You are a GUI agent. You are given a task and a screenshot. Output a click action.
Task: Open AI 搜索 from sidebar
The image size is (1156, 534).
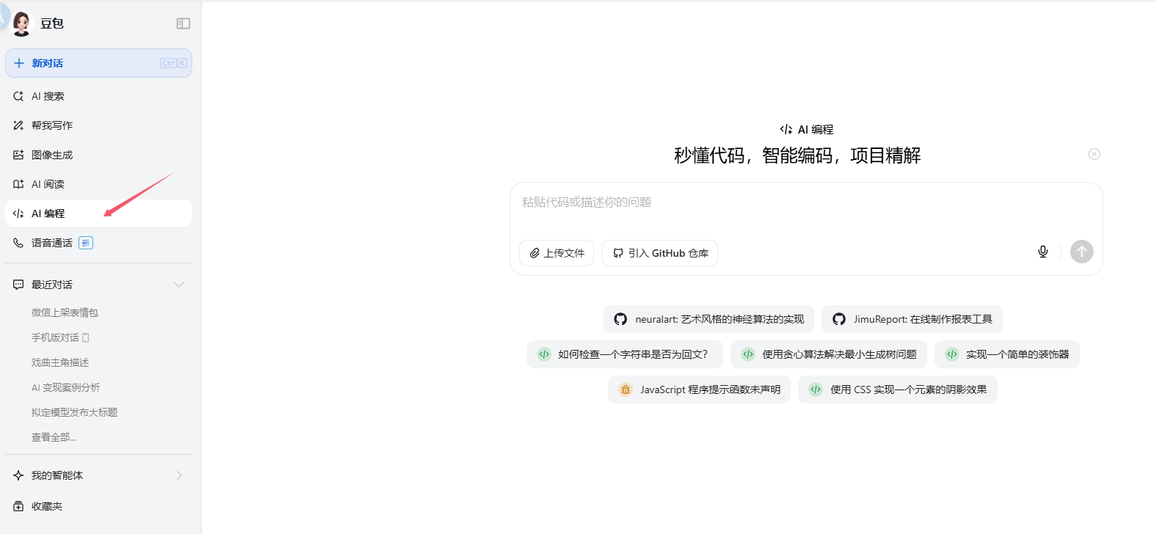click(48, 96)
